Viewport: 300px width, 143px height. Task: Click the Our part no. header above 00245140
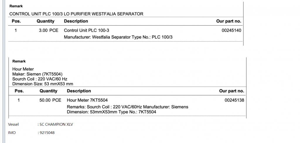tap(229, 21)
